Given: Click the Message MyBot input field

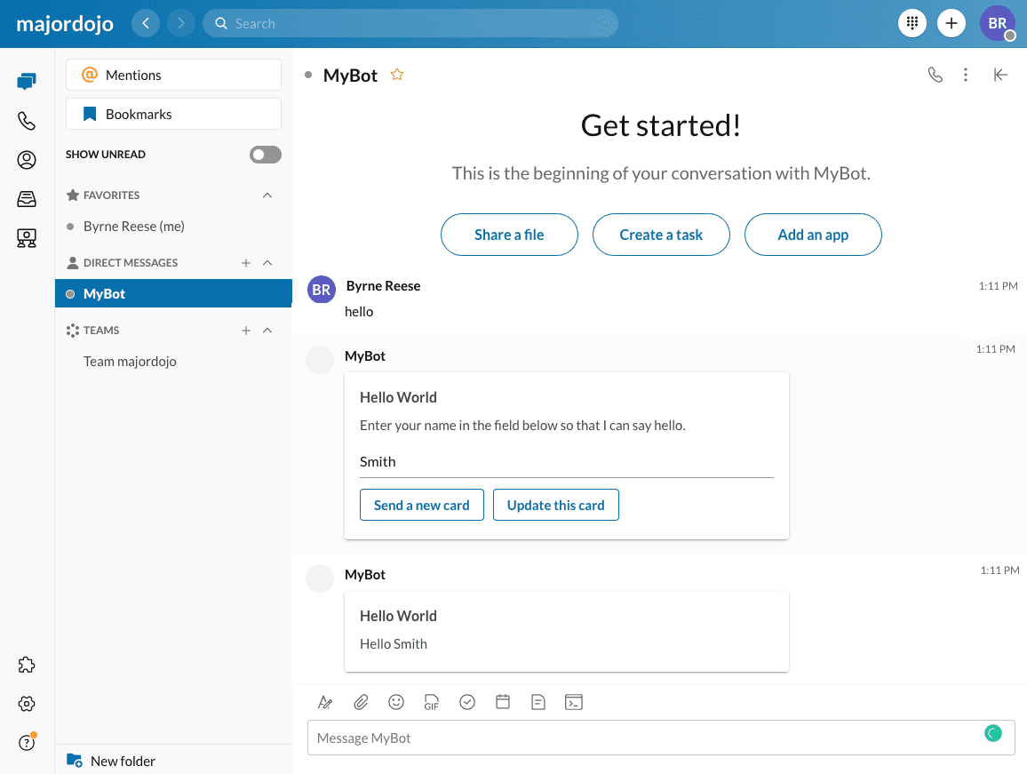Looking at the screenshot, I should point(644,738).
